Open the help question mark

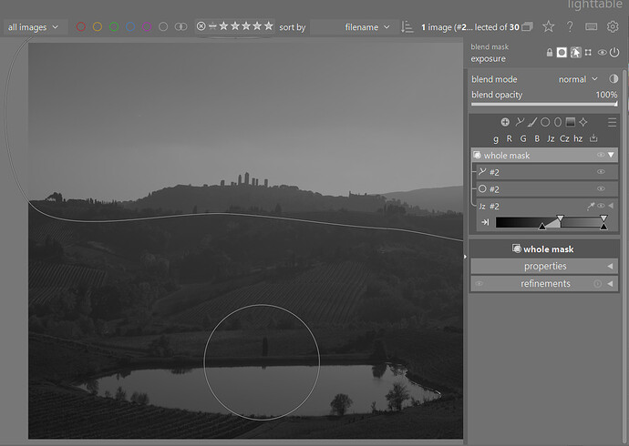[570, 26]
